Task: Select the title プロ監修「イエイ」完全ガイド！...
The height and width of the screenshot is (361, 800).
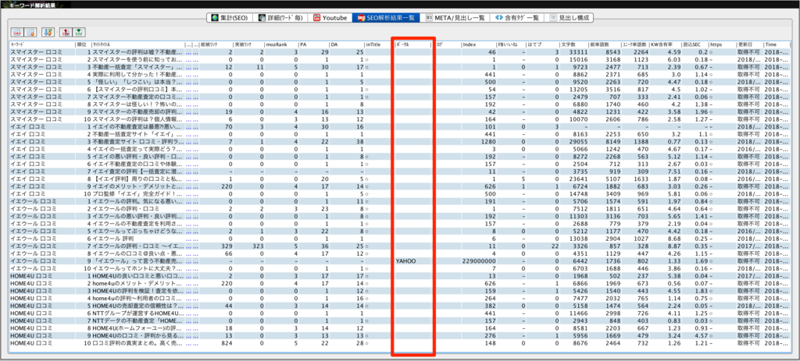Action: [x=137, y=194]
